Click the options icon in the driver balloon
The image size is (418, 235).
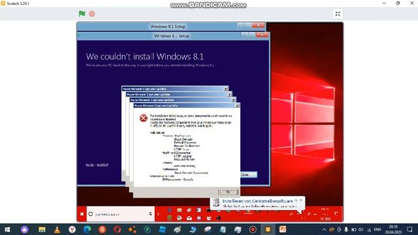pyautogui.click(x=296, y=200)
